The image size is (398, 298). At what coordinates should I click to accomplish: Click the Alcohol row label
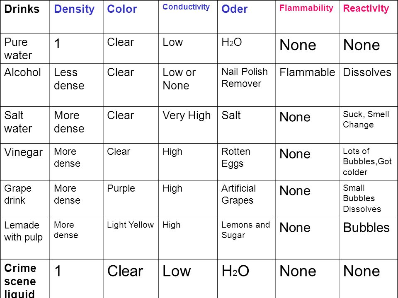click(x=22, y=72)
